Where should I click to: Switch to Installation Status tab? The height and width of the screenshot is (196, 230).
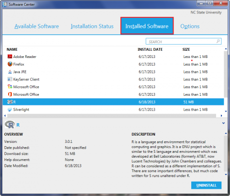92,26
